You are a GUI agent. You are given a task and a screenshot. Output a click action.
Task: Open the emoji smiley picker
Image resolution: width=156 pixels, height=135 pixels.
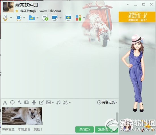pyautogui.click(x=12, y=102)
